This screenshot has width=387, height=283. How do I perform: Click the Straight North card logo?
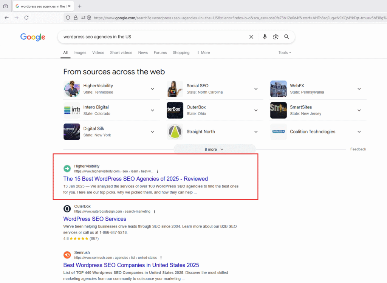(175, 132)
